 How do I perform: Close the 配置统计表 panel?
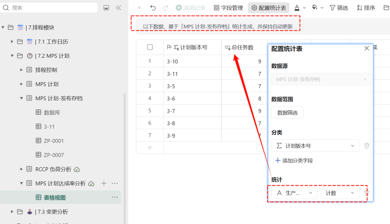pos(367,48)
